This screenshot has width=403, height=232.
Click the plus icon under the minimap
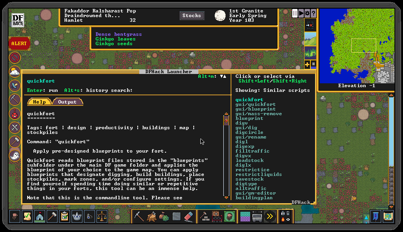pos(307,64)
